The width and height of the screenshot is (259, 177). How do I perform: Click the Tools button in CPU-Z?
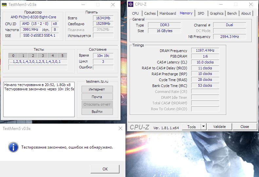pos(192,127)
